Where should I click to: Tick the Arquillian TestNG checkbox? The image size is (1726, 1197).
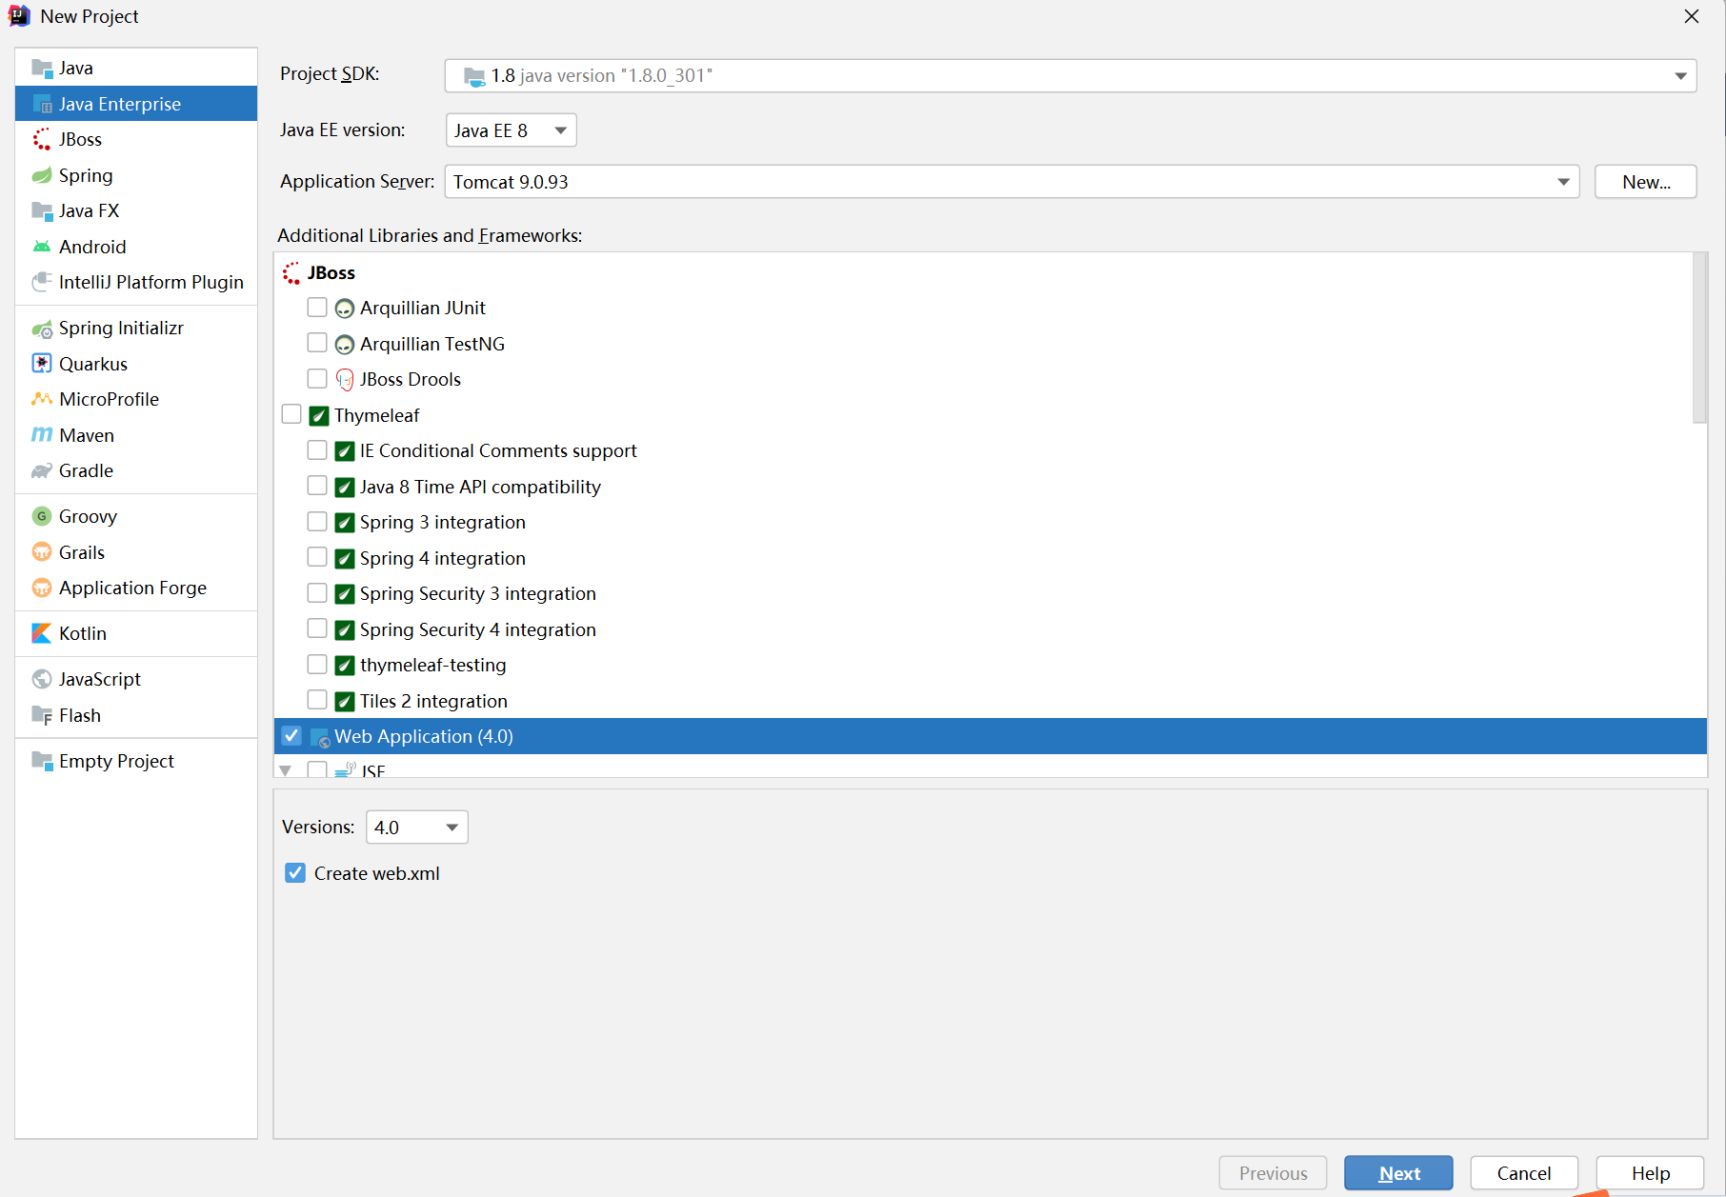[x=317, y=343]
